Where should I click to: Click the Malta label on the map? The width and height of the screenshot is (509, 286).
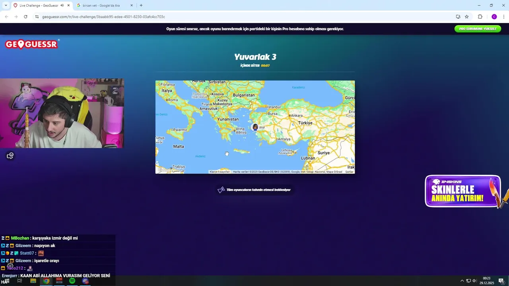179,147
